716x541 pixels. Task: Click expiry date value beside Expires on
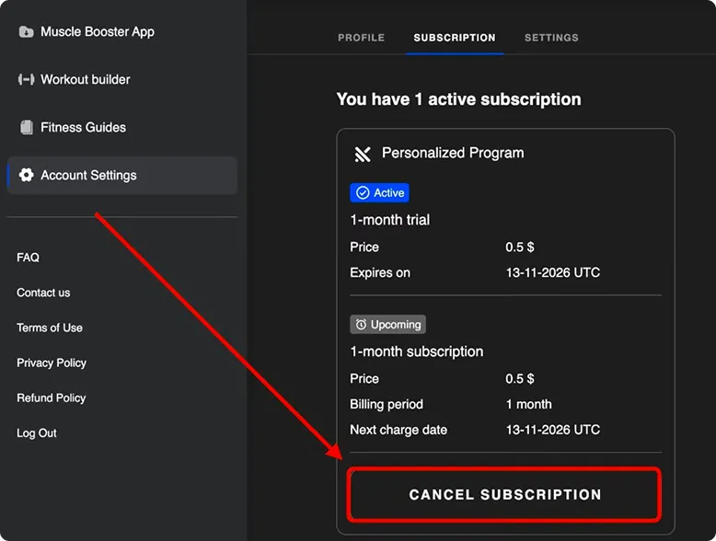(x=552, y=273)
